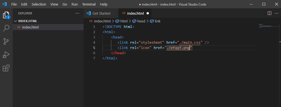Open the View menu
Image resolution: width=281 pixels, height=107 pixels.
[54, 4]
